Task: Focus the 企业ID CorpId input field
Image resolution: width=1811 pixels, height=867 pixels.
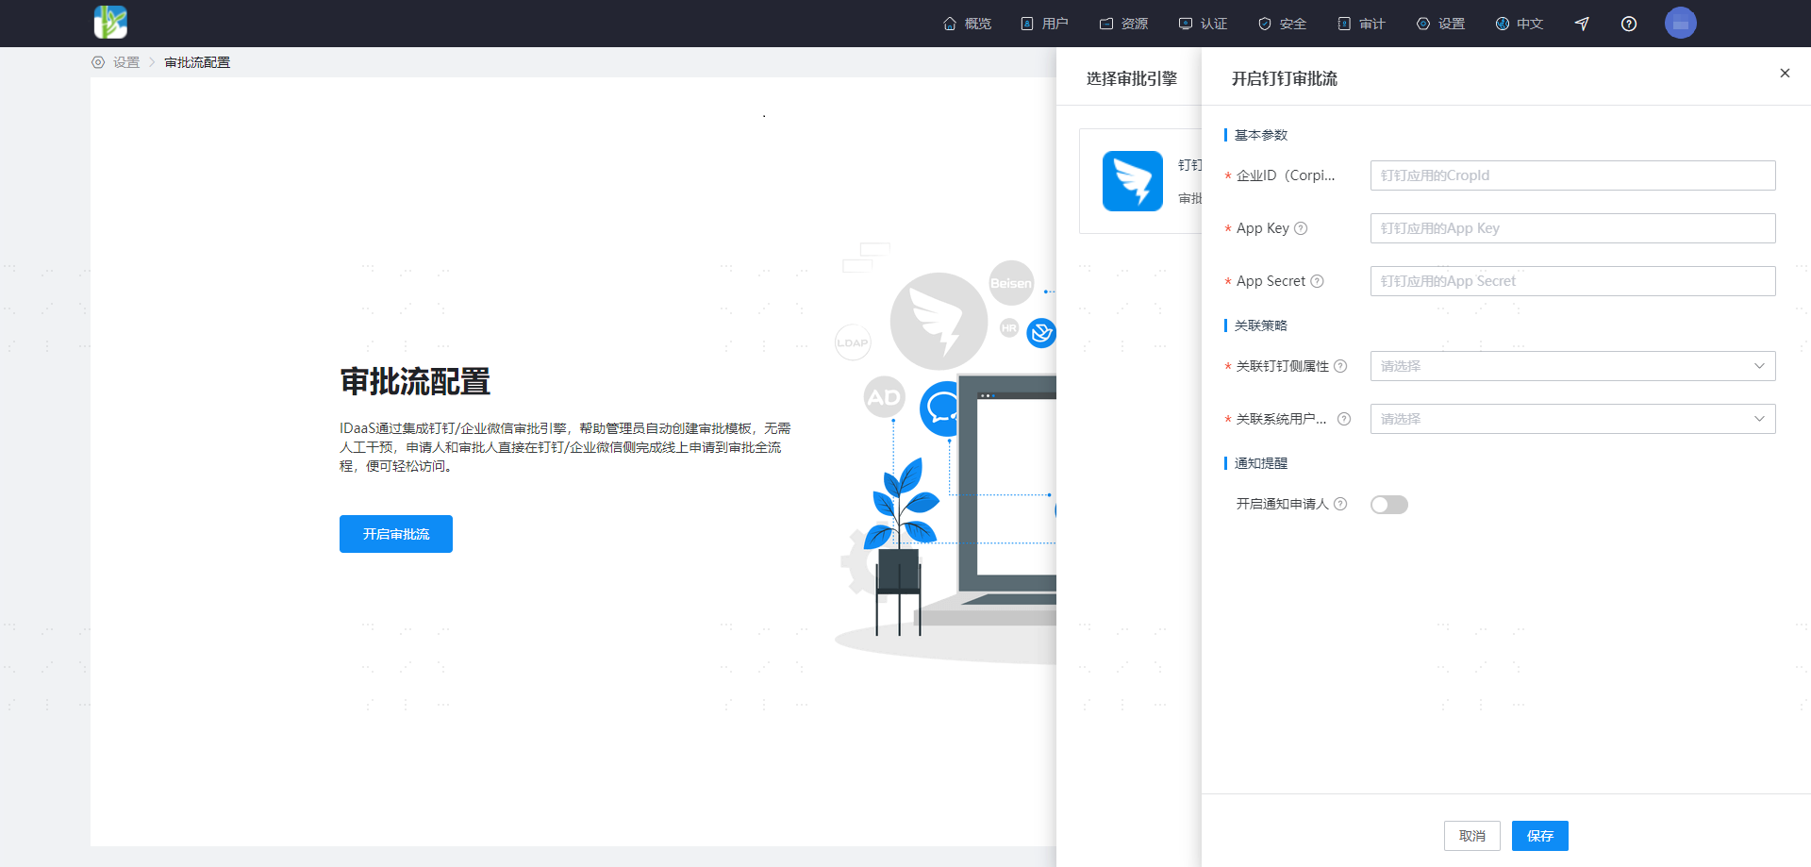Action: point(1573,175)
